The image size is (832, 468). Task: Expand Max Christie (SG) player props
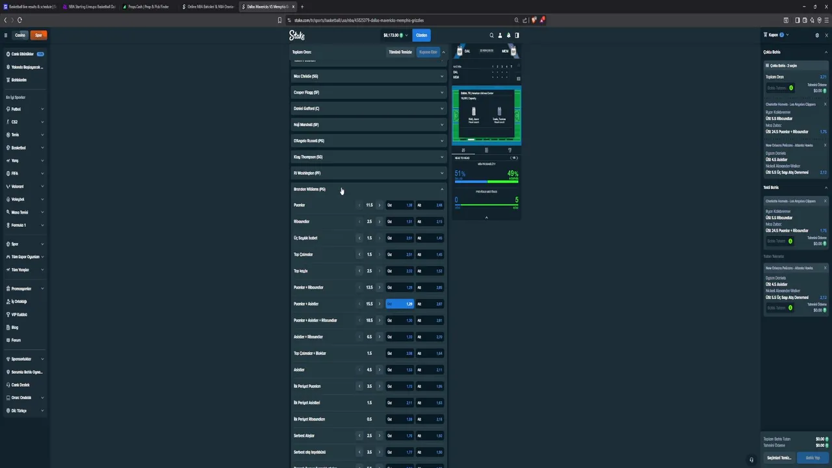tap(369, 76)
